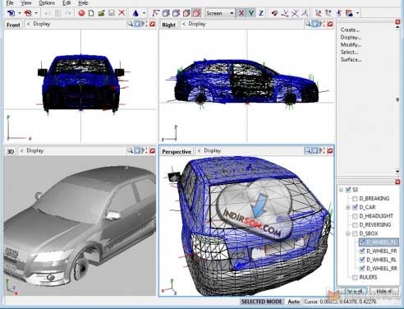
Task: Open the Select... command list
Action: pyautogui.click(x=349, y=52)
